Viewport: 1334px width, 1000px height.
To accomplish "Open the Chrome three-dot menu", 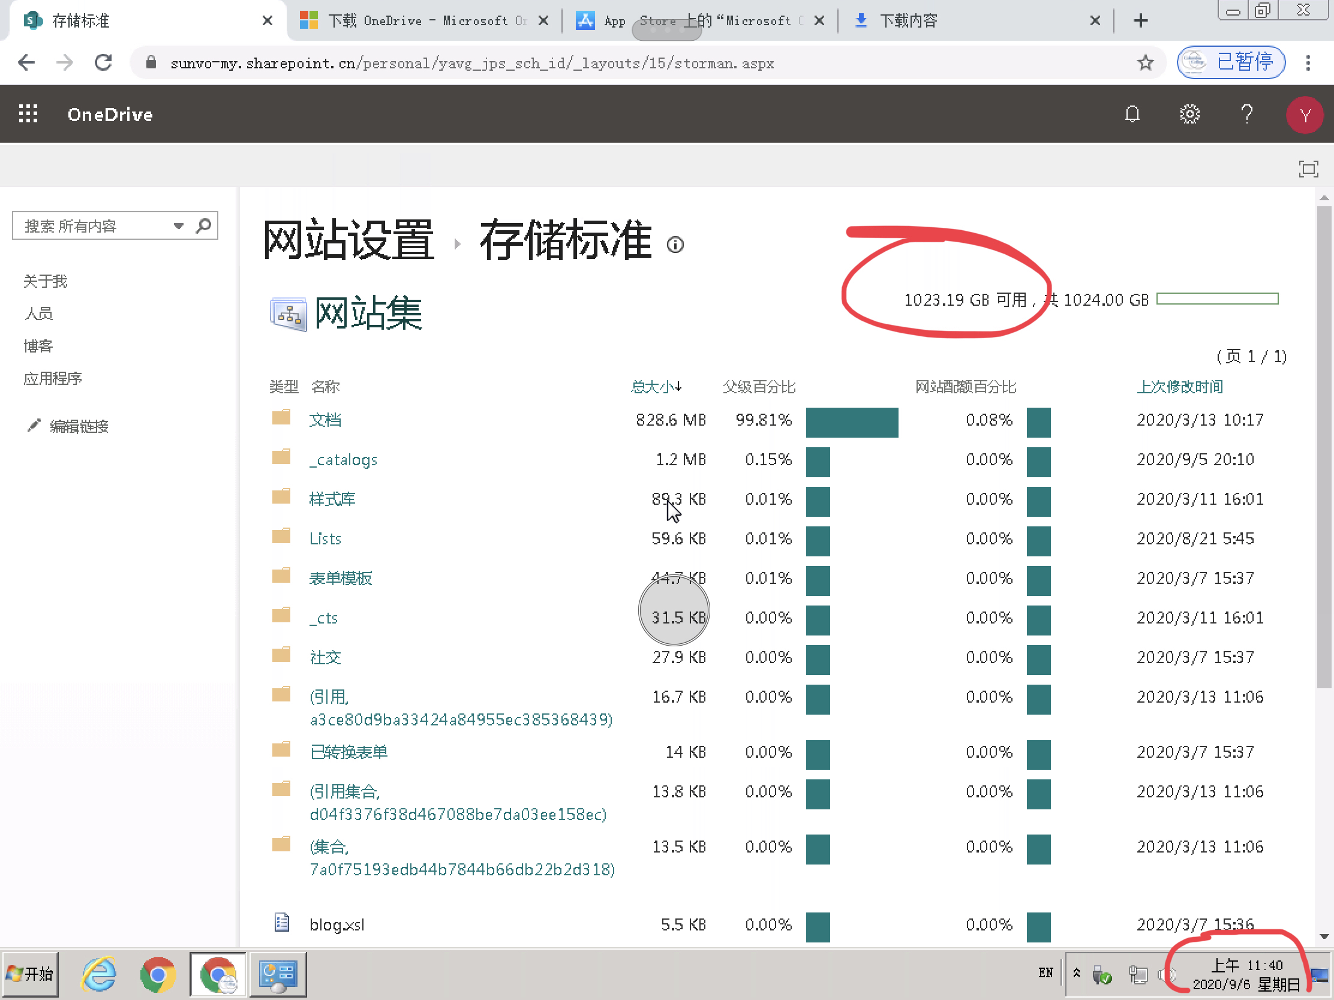I will tap(1308, 63).
